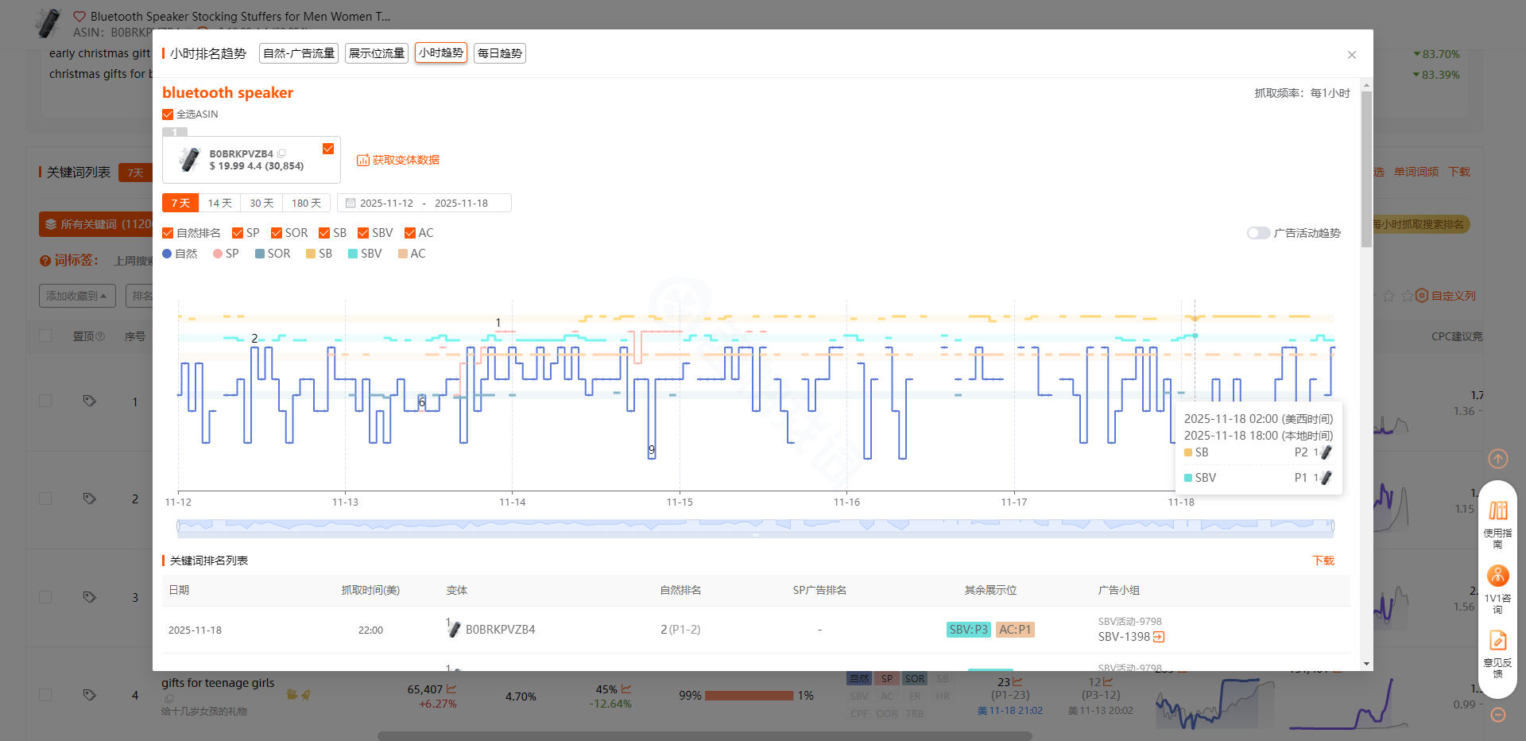
Task: Click the back-to-top arrow icon
Action: (1497, 459)
